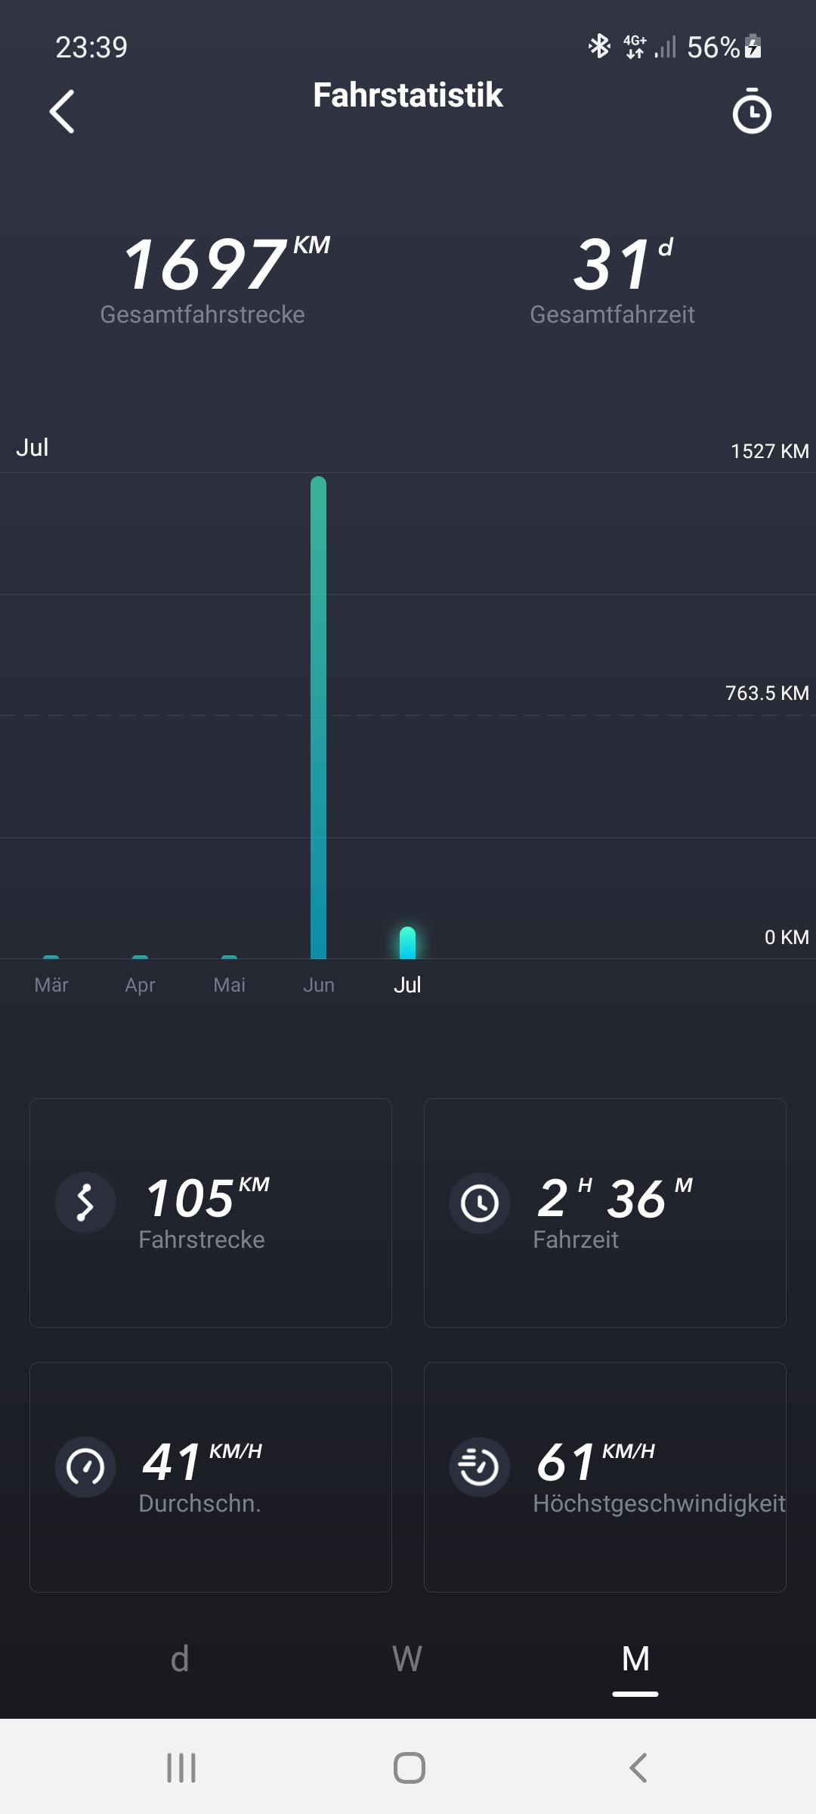Tap the Fahrzeit clock icon
This screenshot has width=816, height=1814.
pos(480,1203)
